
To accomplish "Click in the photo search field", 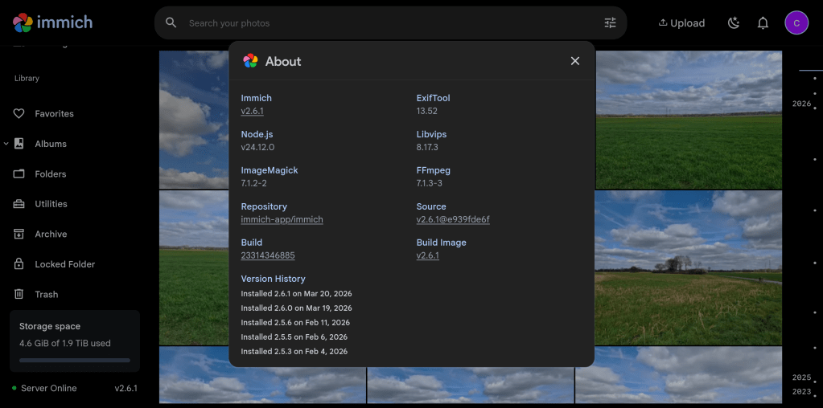I will pyautogui.click(x=386, y=23).
